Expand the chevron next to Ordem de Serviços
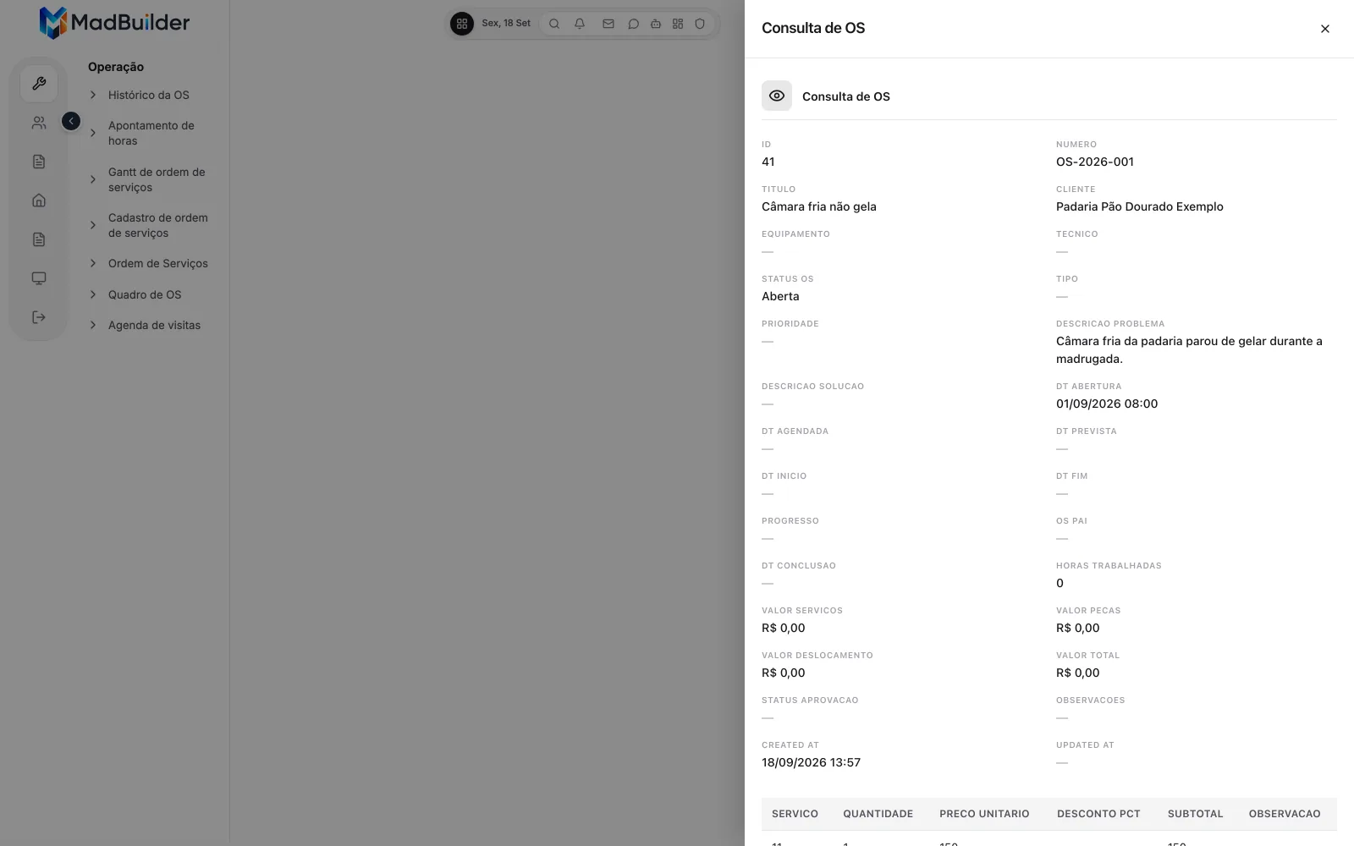This screenshot has height=846, width=1354. pyautogui.click(x=93, y=263)
